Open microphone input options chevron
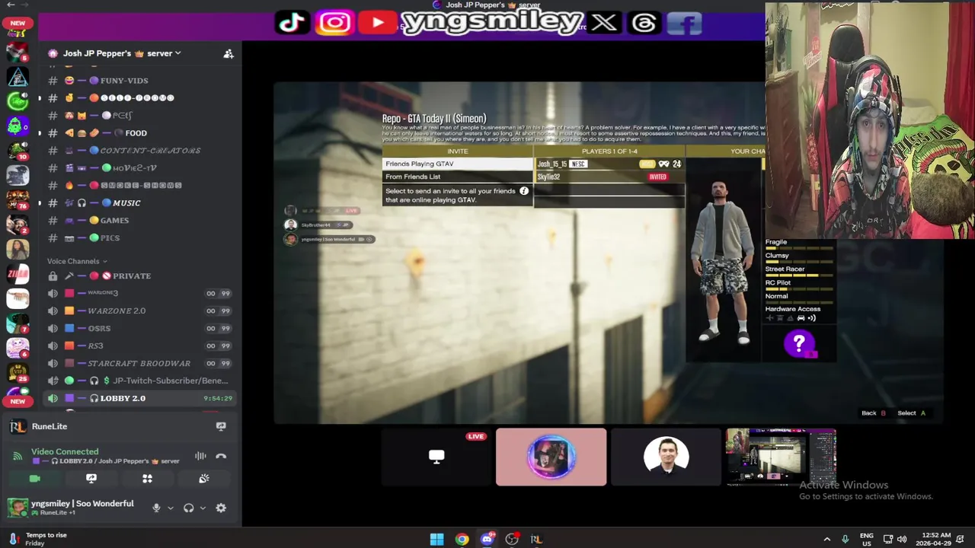 click(170, 508)
